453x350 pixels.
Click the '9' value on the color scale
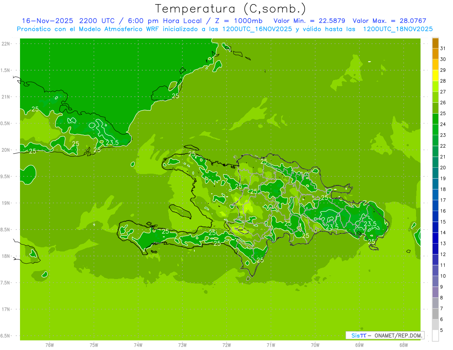442,287
